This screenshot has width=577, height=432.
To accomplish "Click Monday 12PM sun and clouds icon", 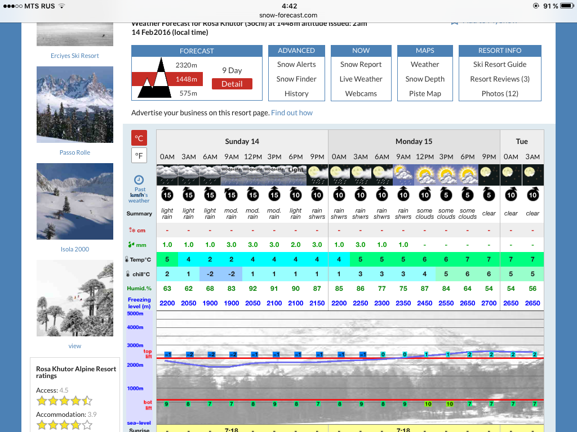I will point(425,175).
